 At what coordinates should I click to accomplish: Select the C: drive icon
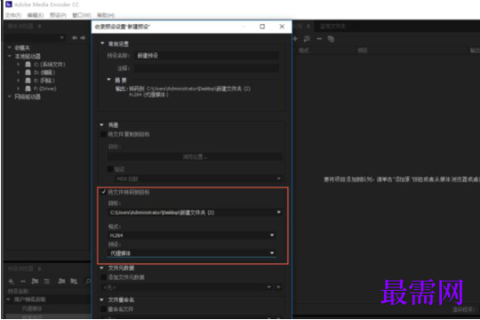coord(28,64)
